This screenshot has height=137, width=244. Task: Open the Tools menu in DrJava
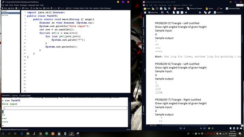pos(11,5)
